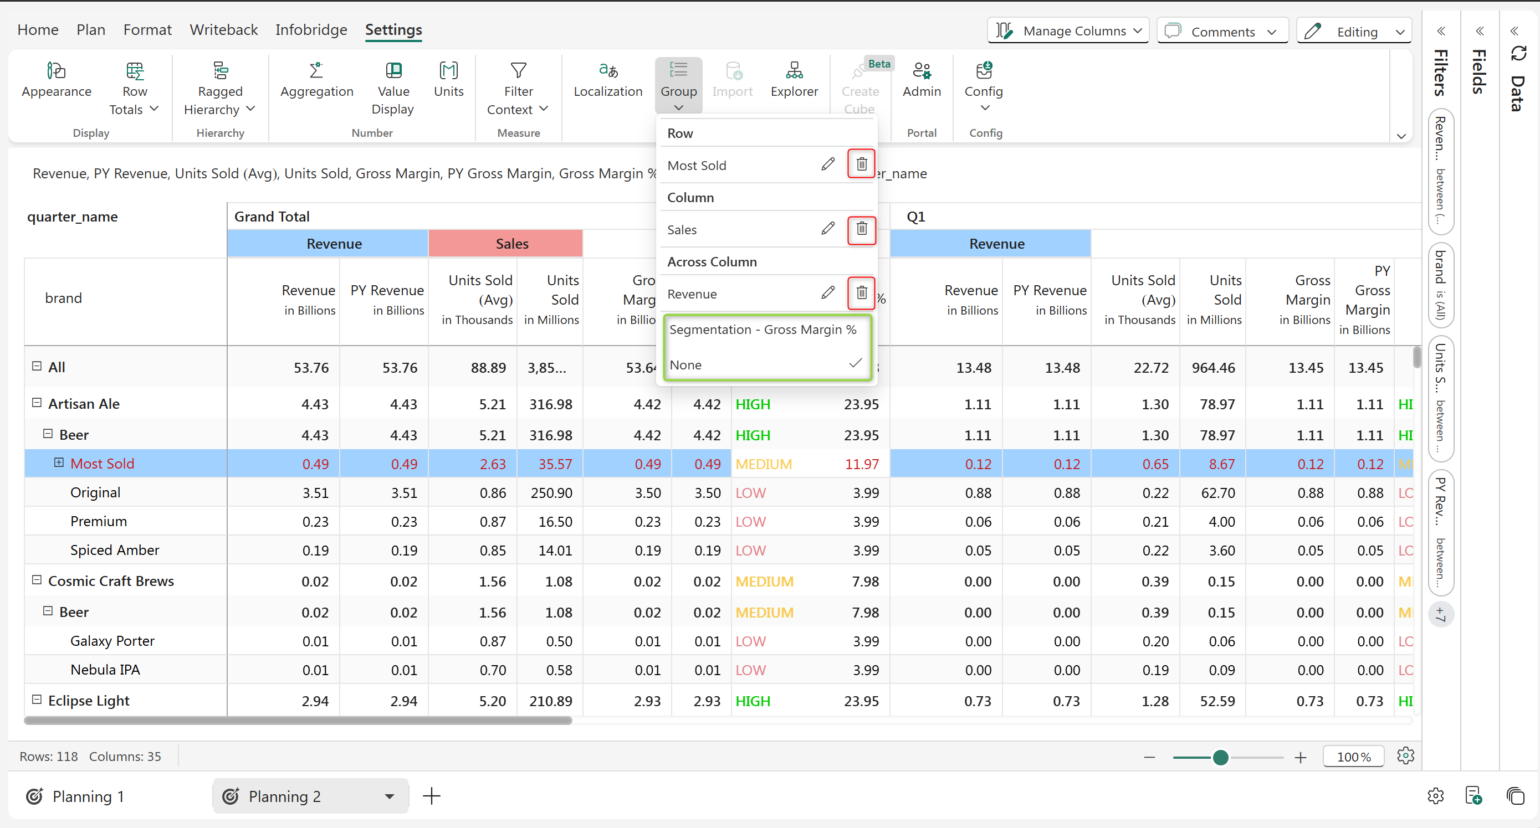The width and height of the screenshot is (1540, 828).
Task: Delete the Most Sold row group
Action: [x=861, y=164]
